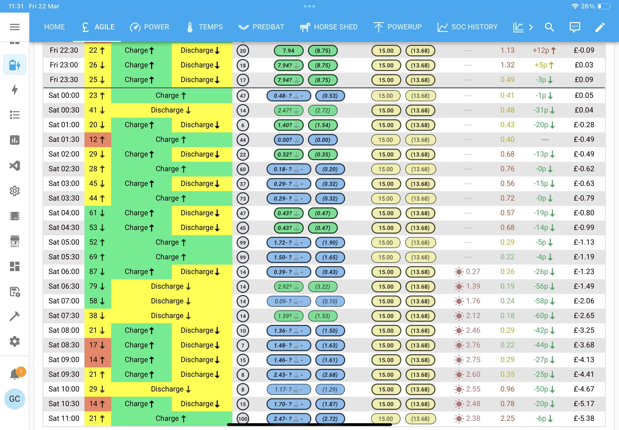This screenshot has width=619, height=430.
Task: Open the Visual Studio Code sidebar icon
Action: (x=14, y=165)
